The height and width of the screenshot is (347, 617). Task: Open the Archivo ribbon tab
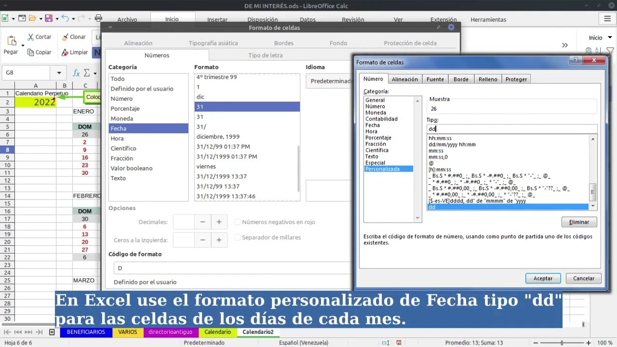pyautogui.click(x=127, y=20)
